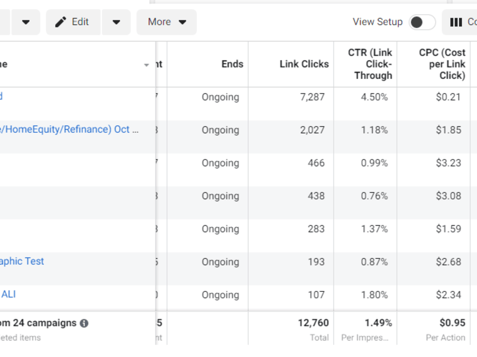The width and height of the screenshot is (477, 357).
Task: Select the 7,287 link clicks cell
Action: tap(312, 97)
